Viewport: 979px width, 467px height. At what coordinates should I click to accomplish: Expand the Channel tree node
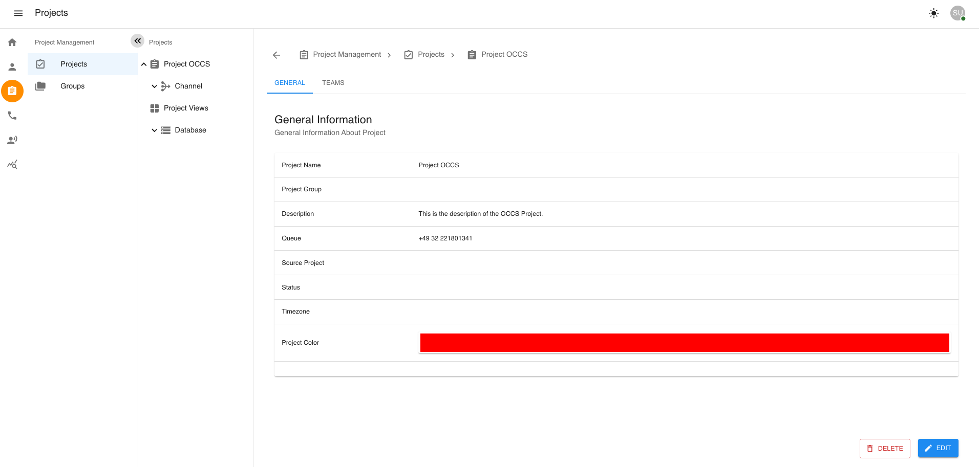click(154, 86)
